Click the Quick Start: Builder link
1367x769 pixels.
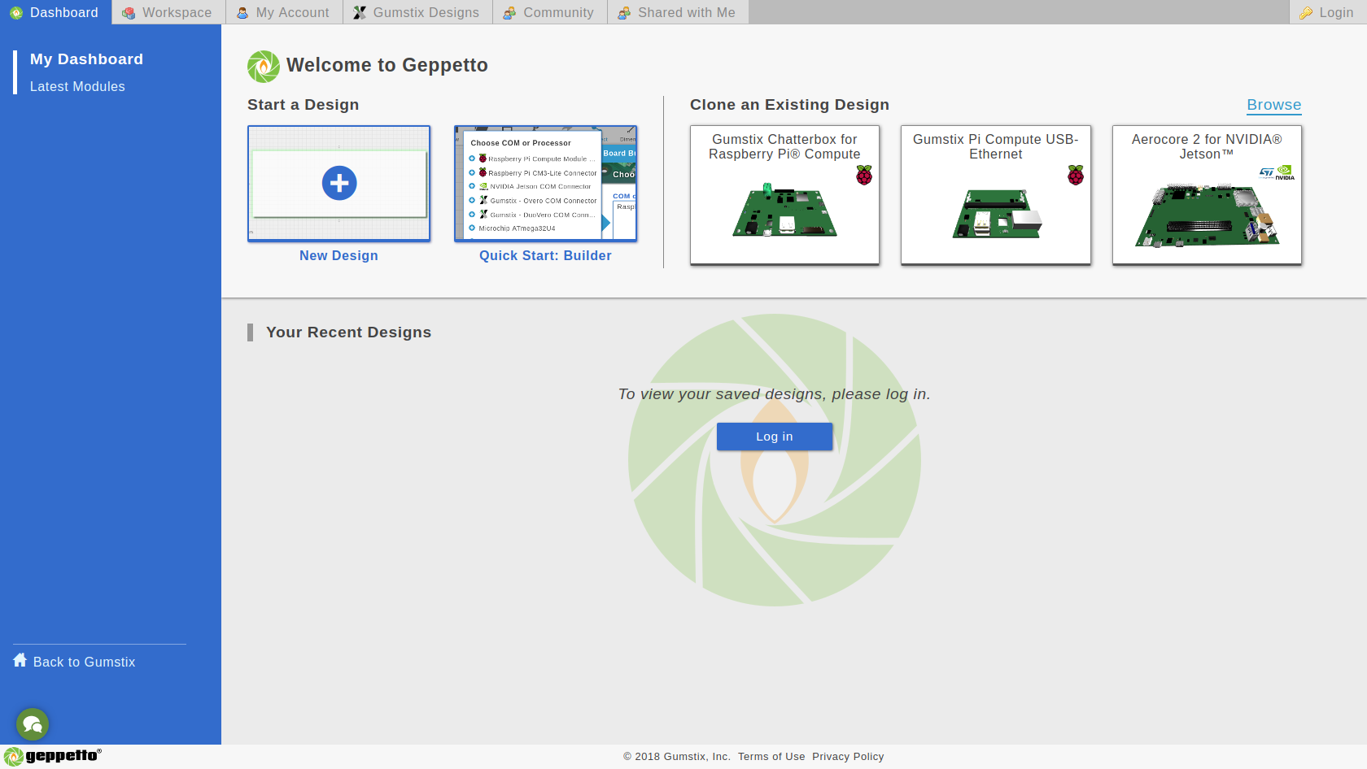click(x=545, y=255)
